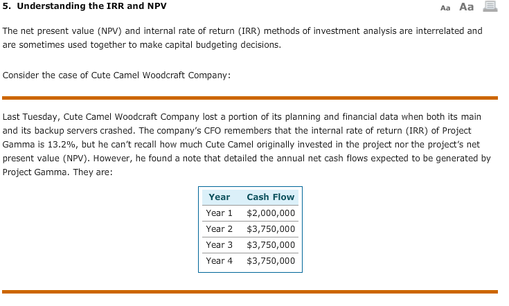Click the 'Year 1' row label
The image size is (509, 306).
coord(219,213)
